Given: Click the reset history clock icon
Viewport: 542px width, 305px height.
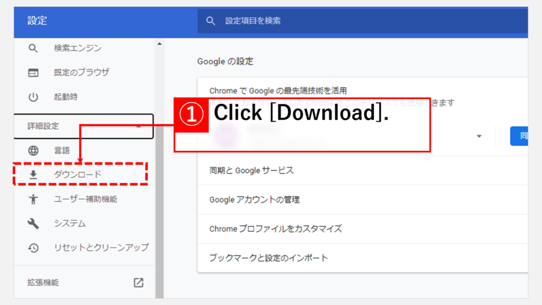Looking at the screenshot, I should coord(33,248).
